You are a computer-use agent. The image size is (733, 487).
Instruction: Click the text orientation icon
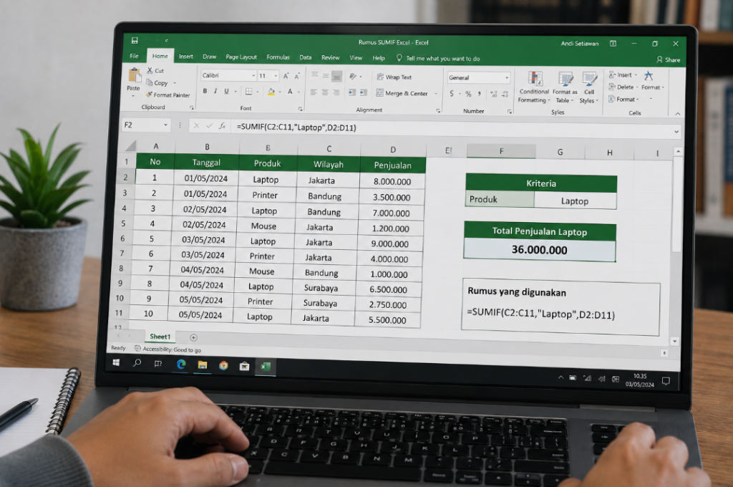coord(353,76)
